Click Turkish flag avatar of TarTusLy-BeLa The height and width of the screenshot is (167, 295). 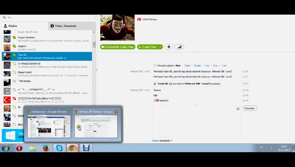point(7,100)
